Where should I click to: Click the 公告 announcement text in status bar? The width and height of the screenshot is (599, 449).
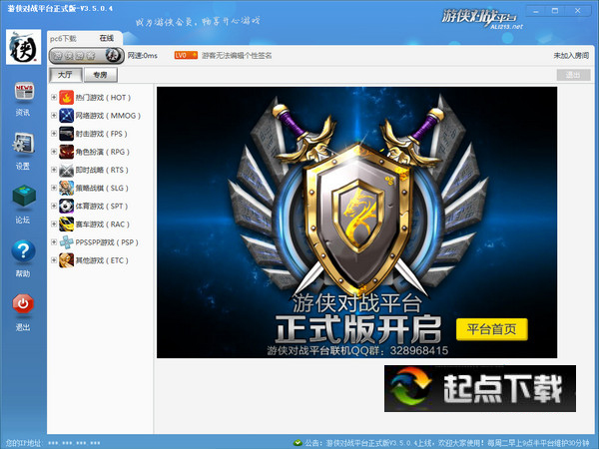tap(447, 443)
